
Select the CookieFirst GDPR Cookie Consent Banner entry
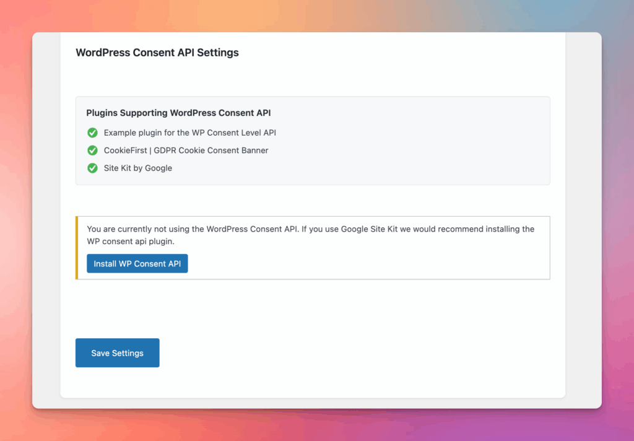pyautogui.click(x=186, y=151)
